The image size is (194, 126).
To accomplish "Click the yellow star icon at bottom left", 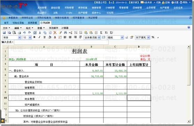I will [2, 120].
